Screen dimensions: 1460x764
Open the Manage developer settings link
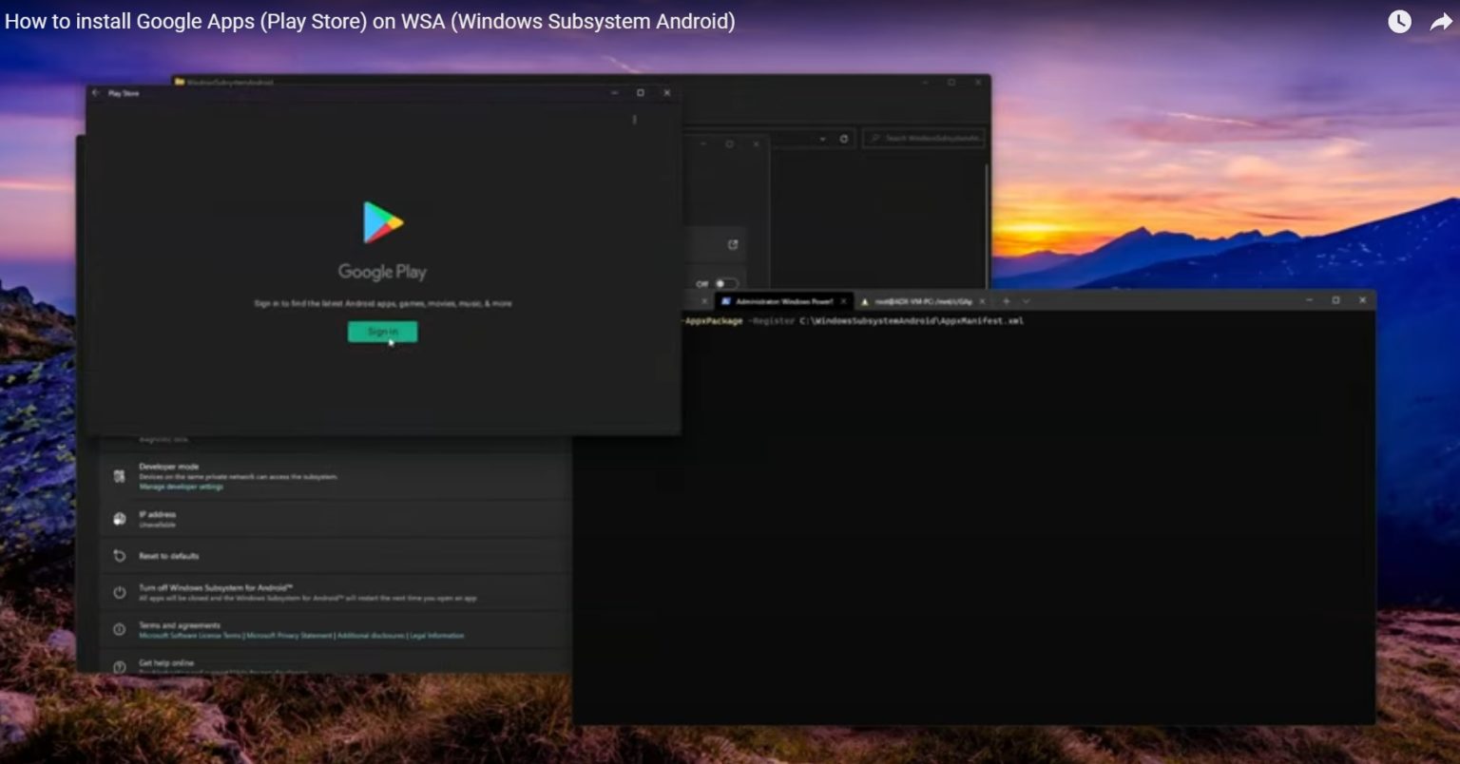(181, 486)
